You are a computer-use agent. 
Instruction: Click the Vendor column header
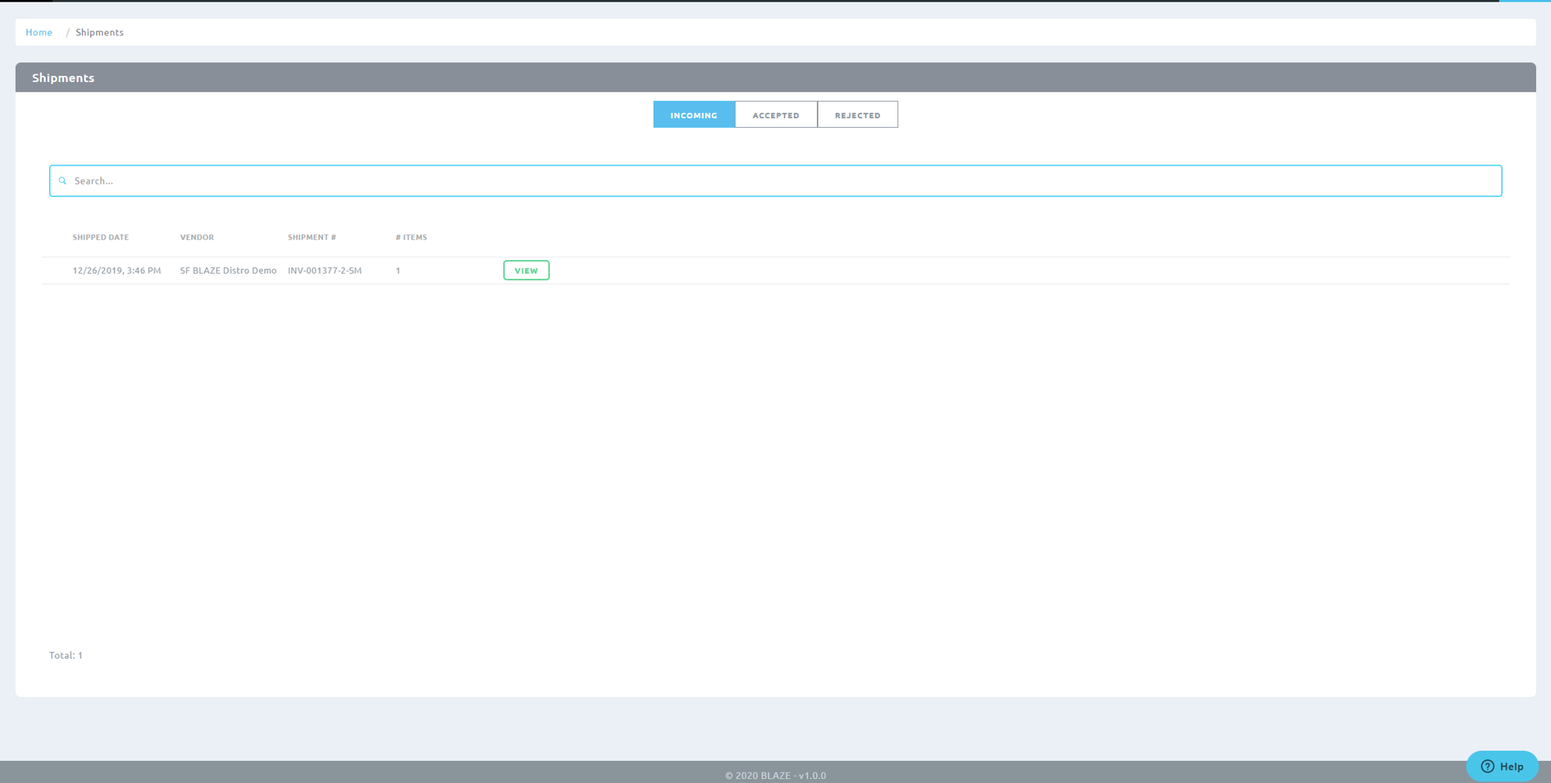pyautogui.click(x=197, y=237)
